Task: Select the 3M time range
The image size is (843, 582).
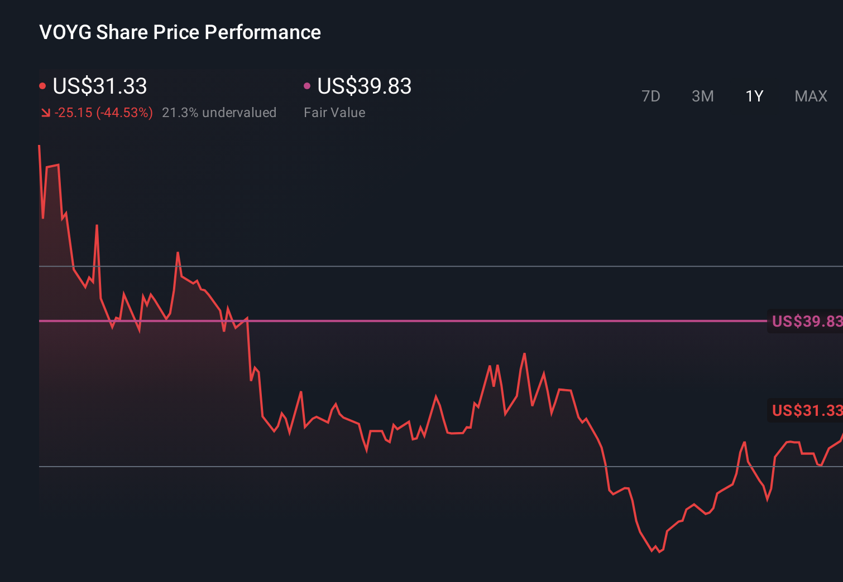Action: [x=702, y=96]
